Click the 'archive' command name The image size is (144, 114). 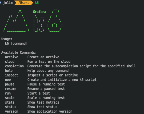click(11, 57)
